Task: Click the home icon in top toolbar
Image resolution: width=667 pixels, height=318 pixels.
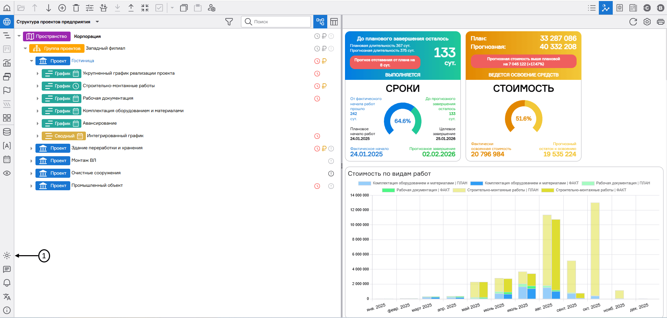Action: click(7, 8)
